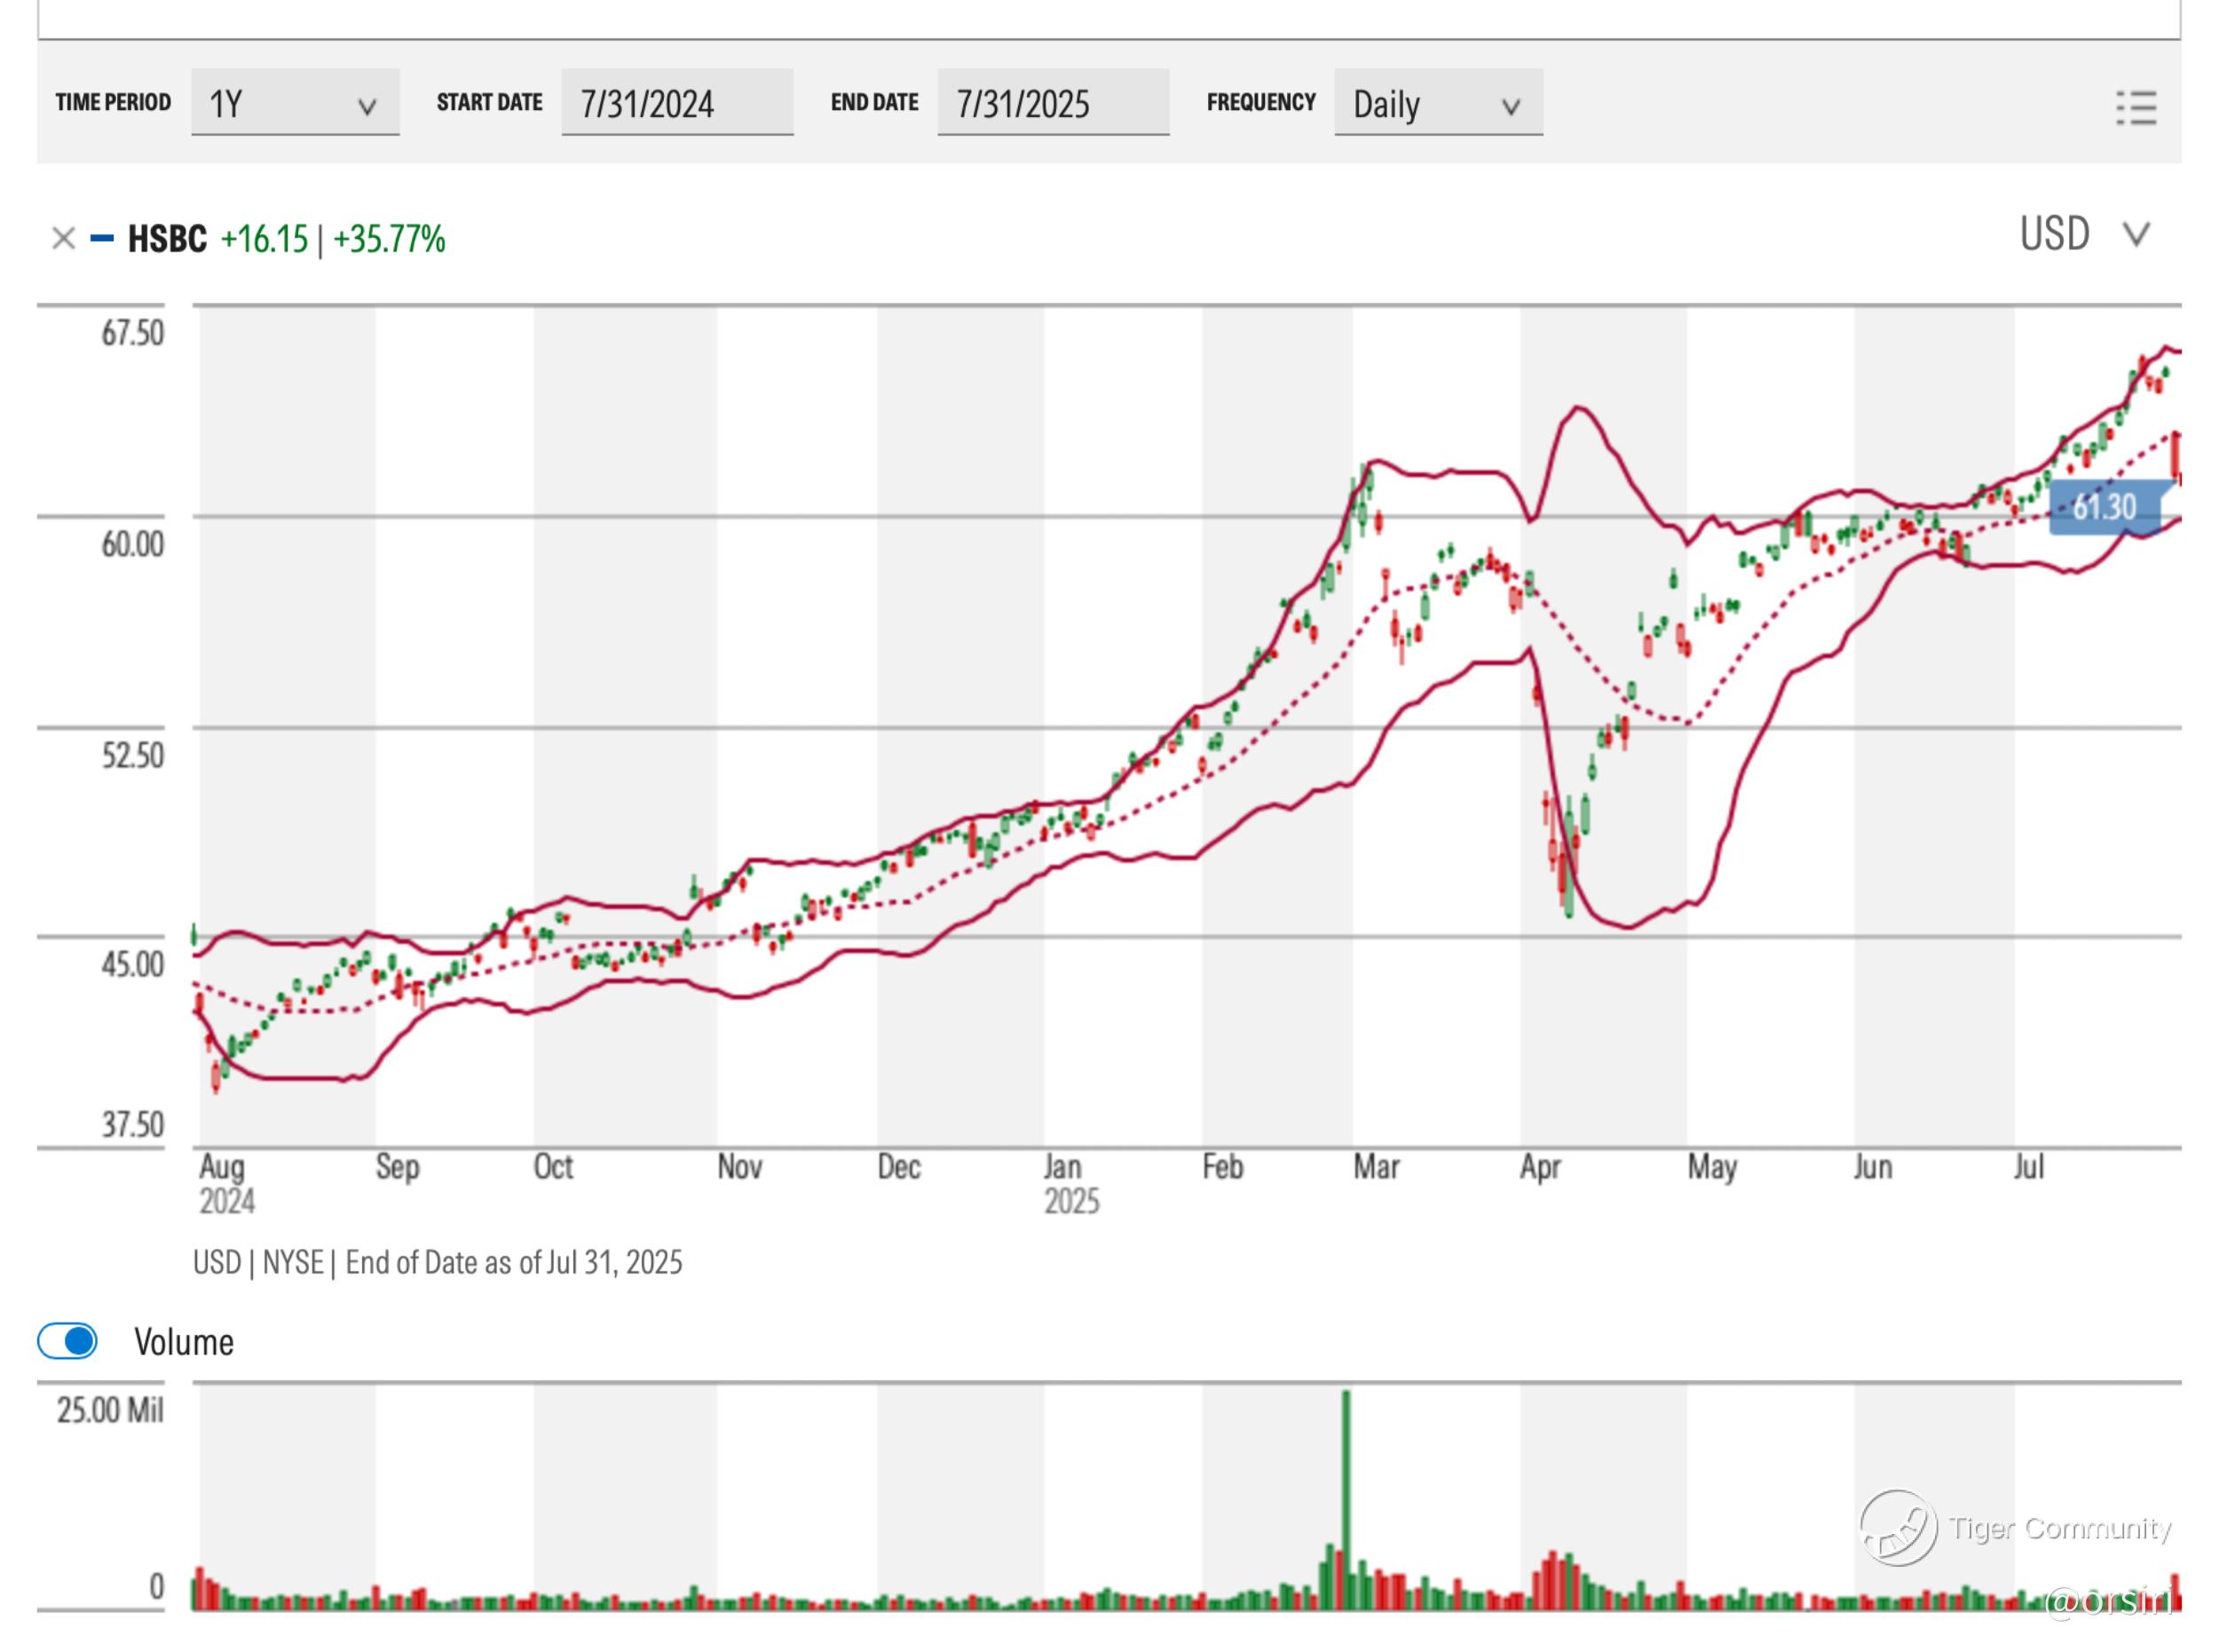
Task: Click the HSBC ticker label
Action: coord(167,239)
